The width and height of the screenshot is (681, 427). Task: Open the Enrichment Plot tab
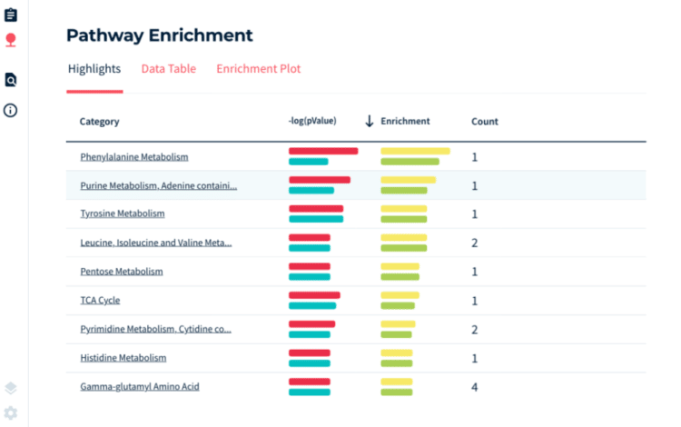[258, 69]
